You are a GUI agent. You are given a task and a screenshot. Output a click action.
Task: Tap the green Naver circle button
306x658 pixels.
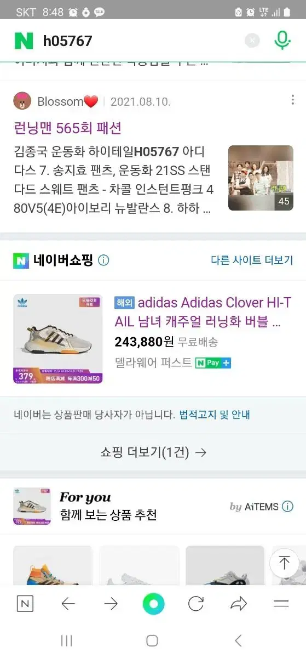pyautogui.click(x=153, y=604)
